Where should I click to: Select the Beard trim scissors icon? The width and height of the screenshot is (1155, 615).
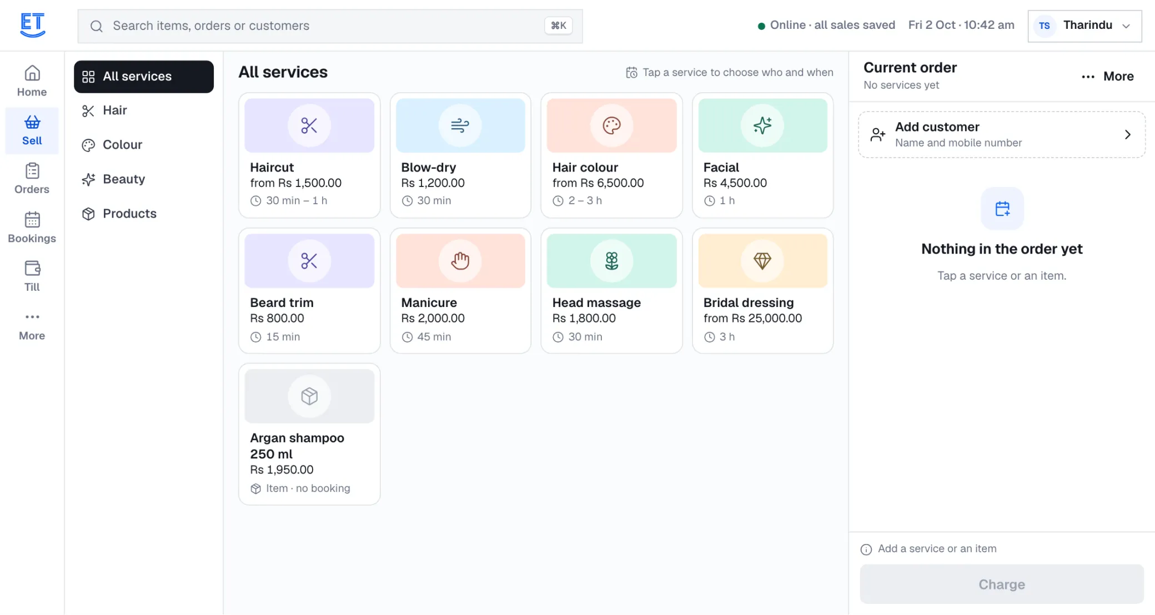coord(309,261)
